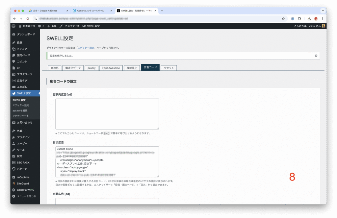The height and width of the screenshot is (218, 337).
Task: Open 設定 in sidebar
Action: point(25,156)
